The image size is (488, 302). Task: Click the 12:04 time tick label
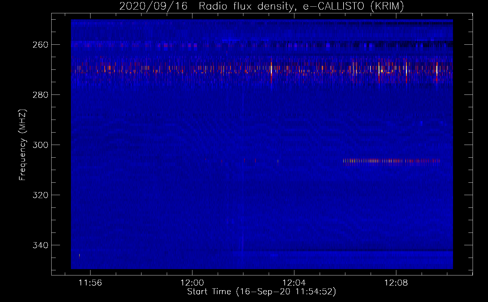[294, 283]
